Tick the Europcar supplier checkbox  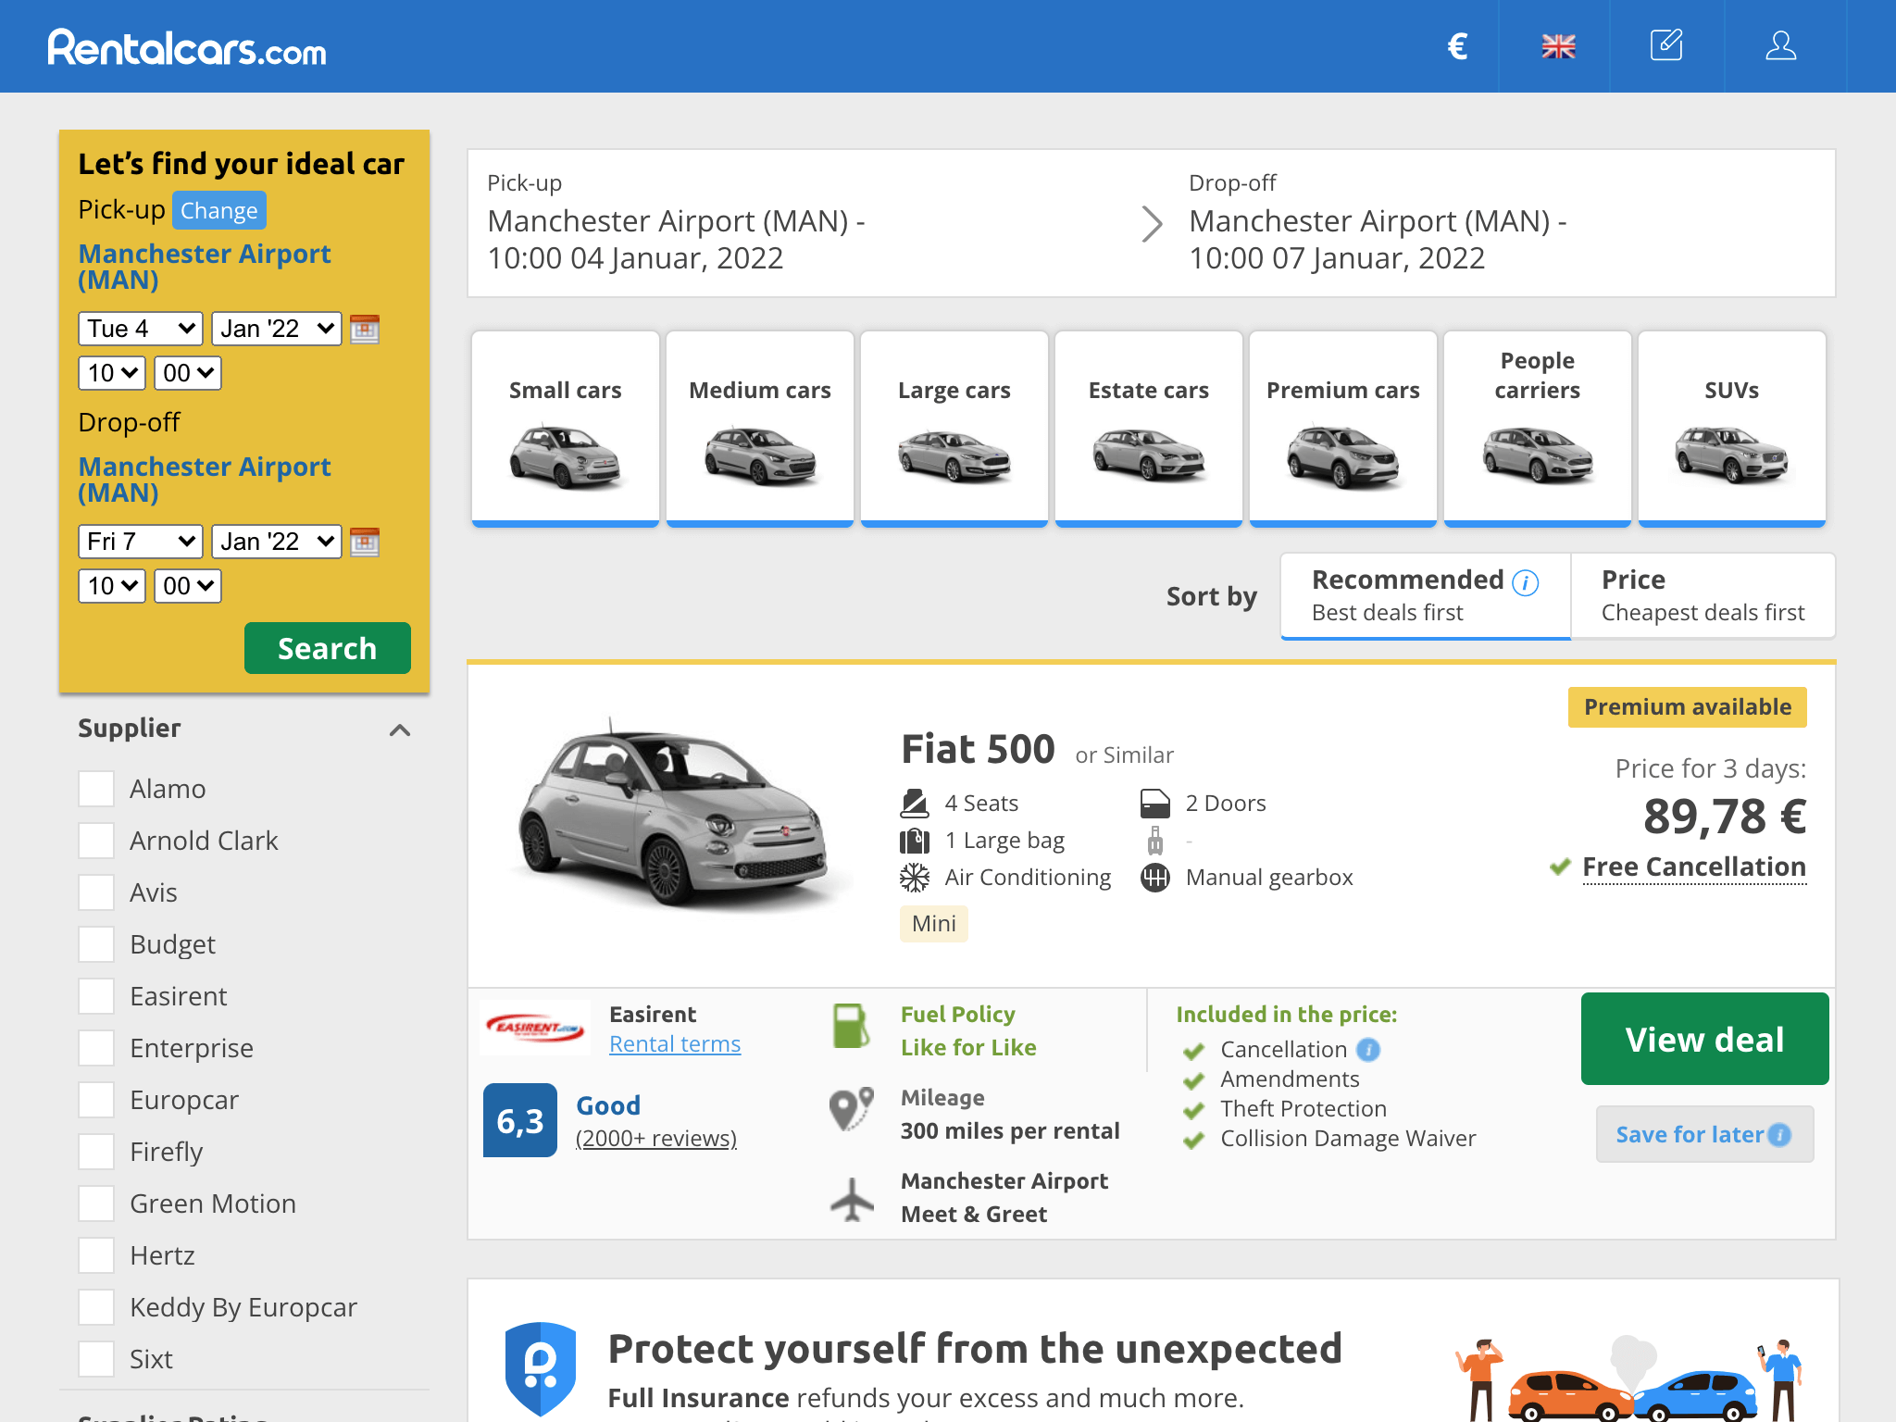(x=96, y=1100)
